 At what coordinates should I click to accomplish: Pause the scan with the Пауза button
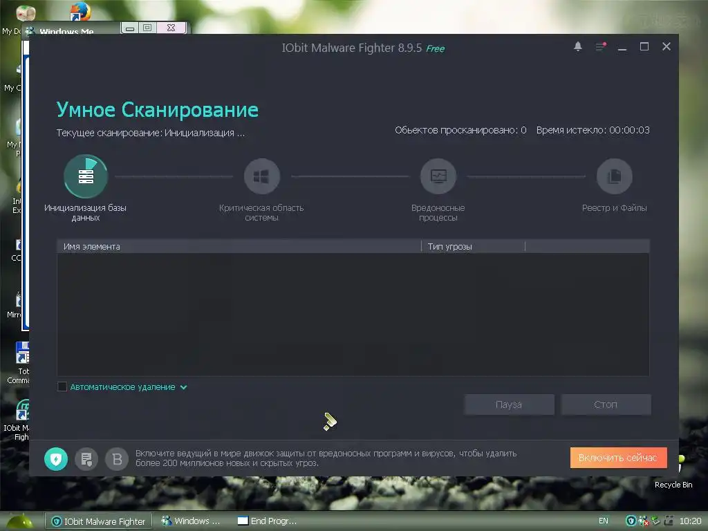pyautogui.click(x=509, y=404)
